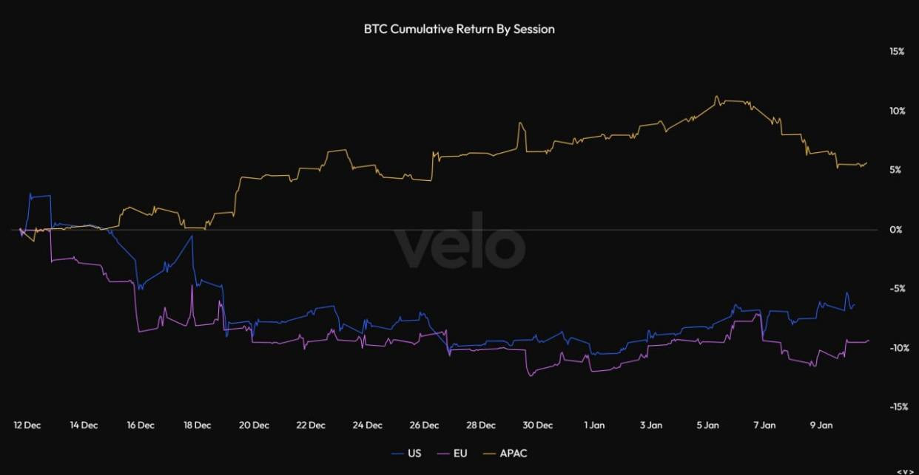Click the 0% y-axis label
This screenshot has width=919, height=475.
895,230
